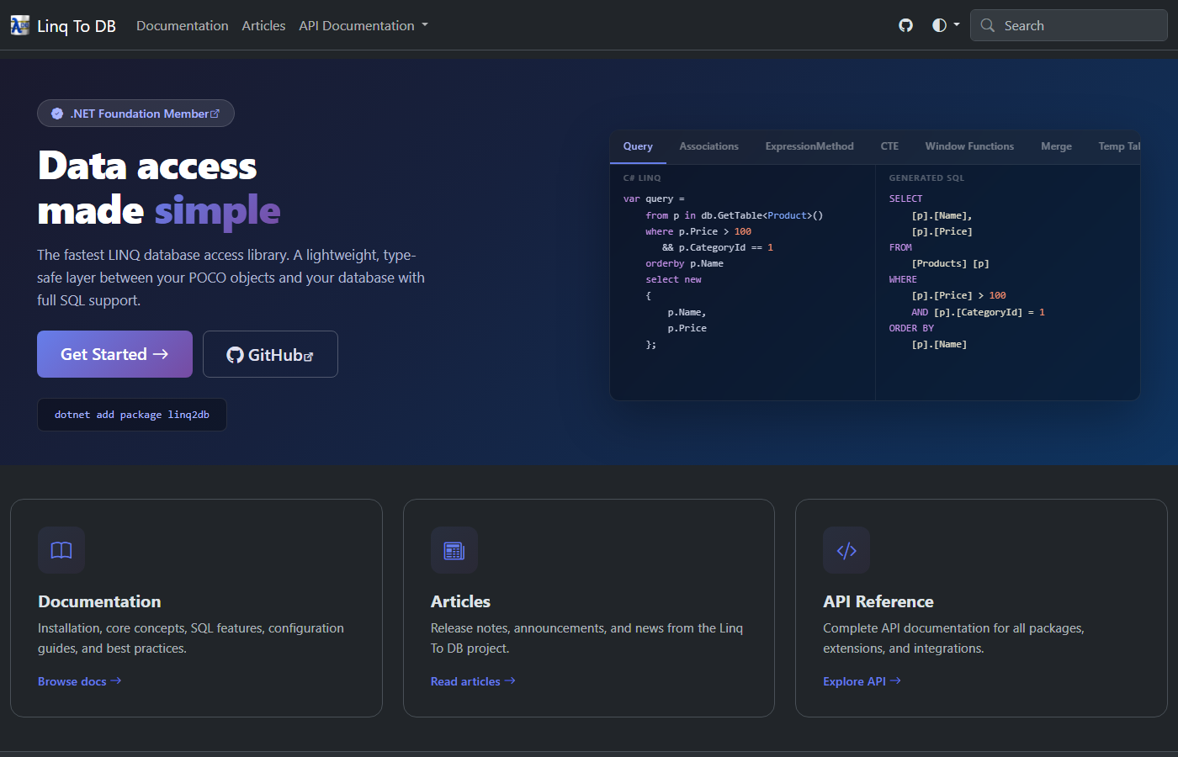The width and height of the screenshot is (1178, 757).
Task: Open the Documentation nav link
Action: 183,25
